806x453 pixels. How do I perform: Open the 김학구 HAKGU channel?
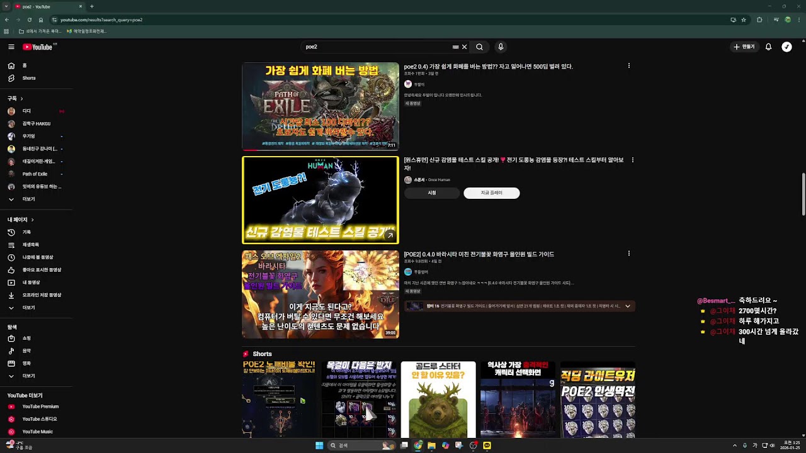[x=36, y=124]
